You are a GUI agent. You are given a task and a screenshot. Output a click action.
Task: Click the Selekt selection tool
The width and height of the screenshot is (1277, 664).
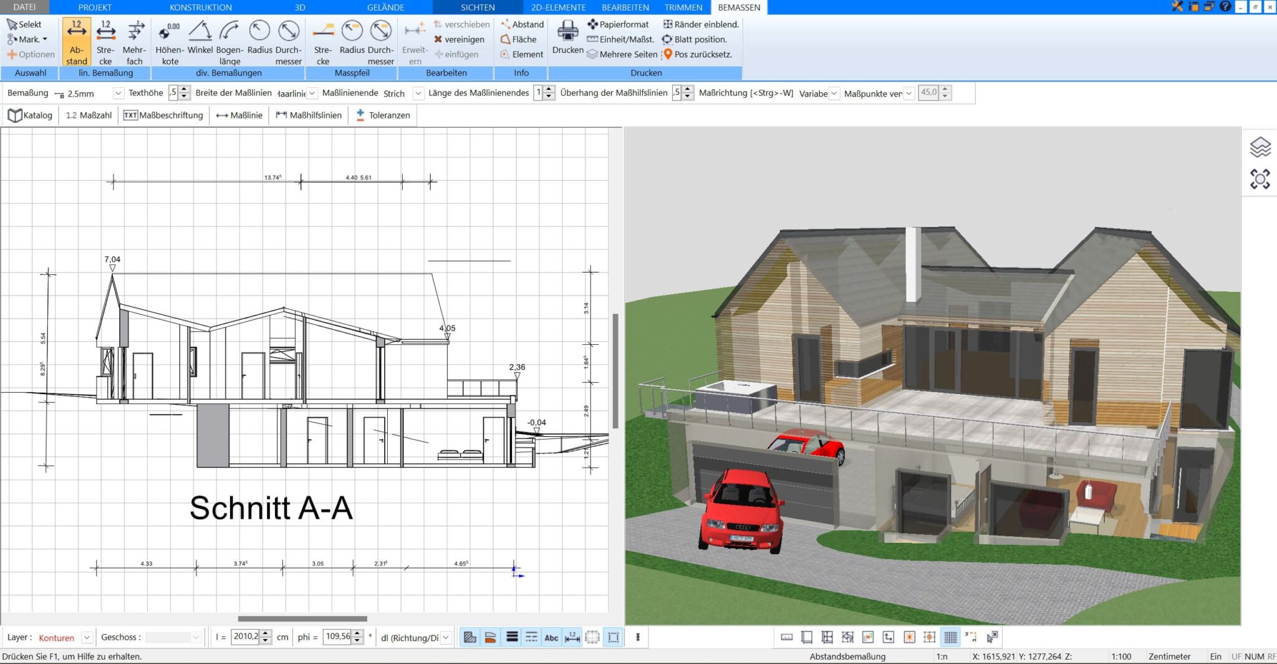pyautogui.click(x=27, y=24)
